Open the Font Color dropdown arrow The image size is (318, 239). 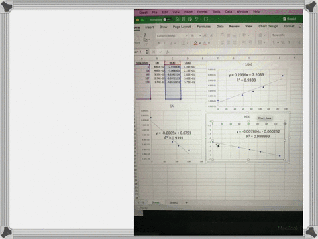pos(209,43)
